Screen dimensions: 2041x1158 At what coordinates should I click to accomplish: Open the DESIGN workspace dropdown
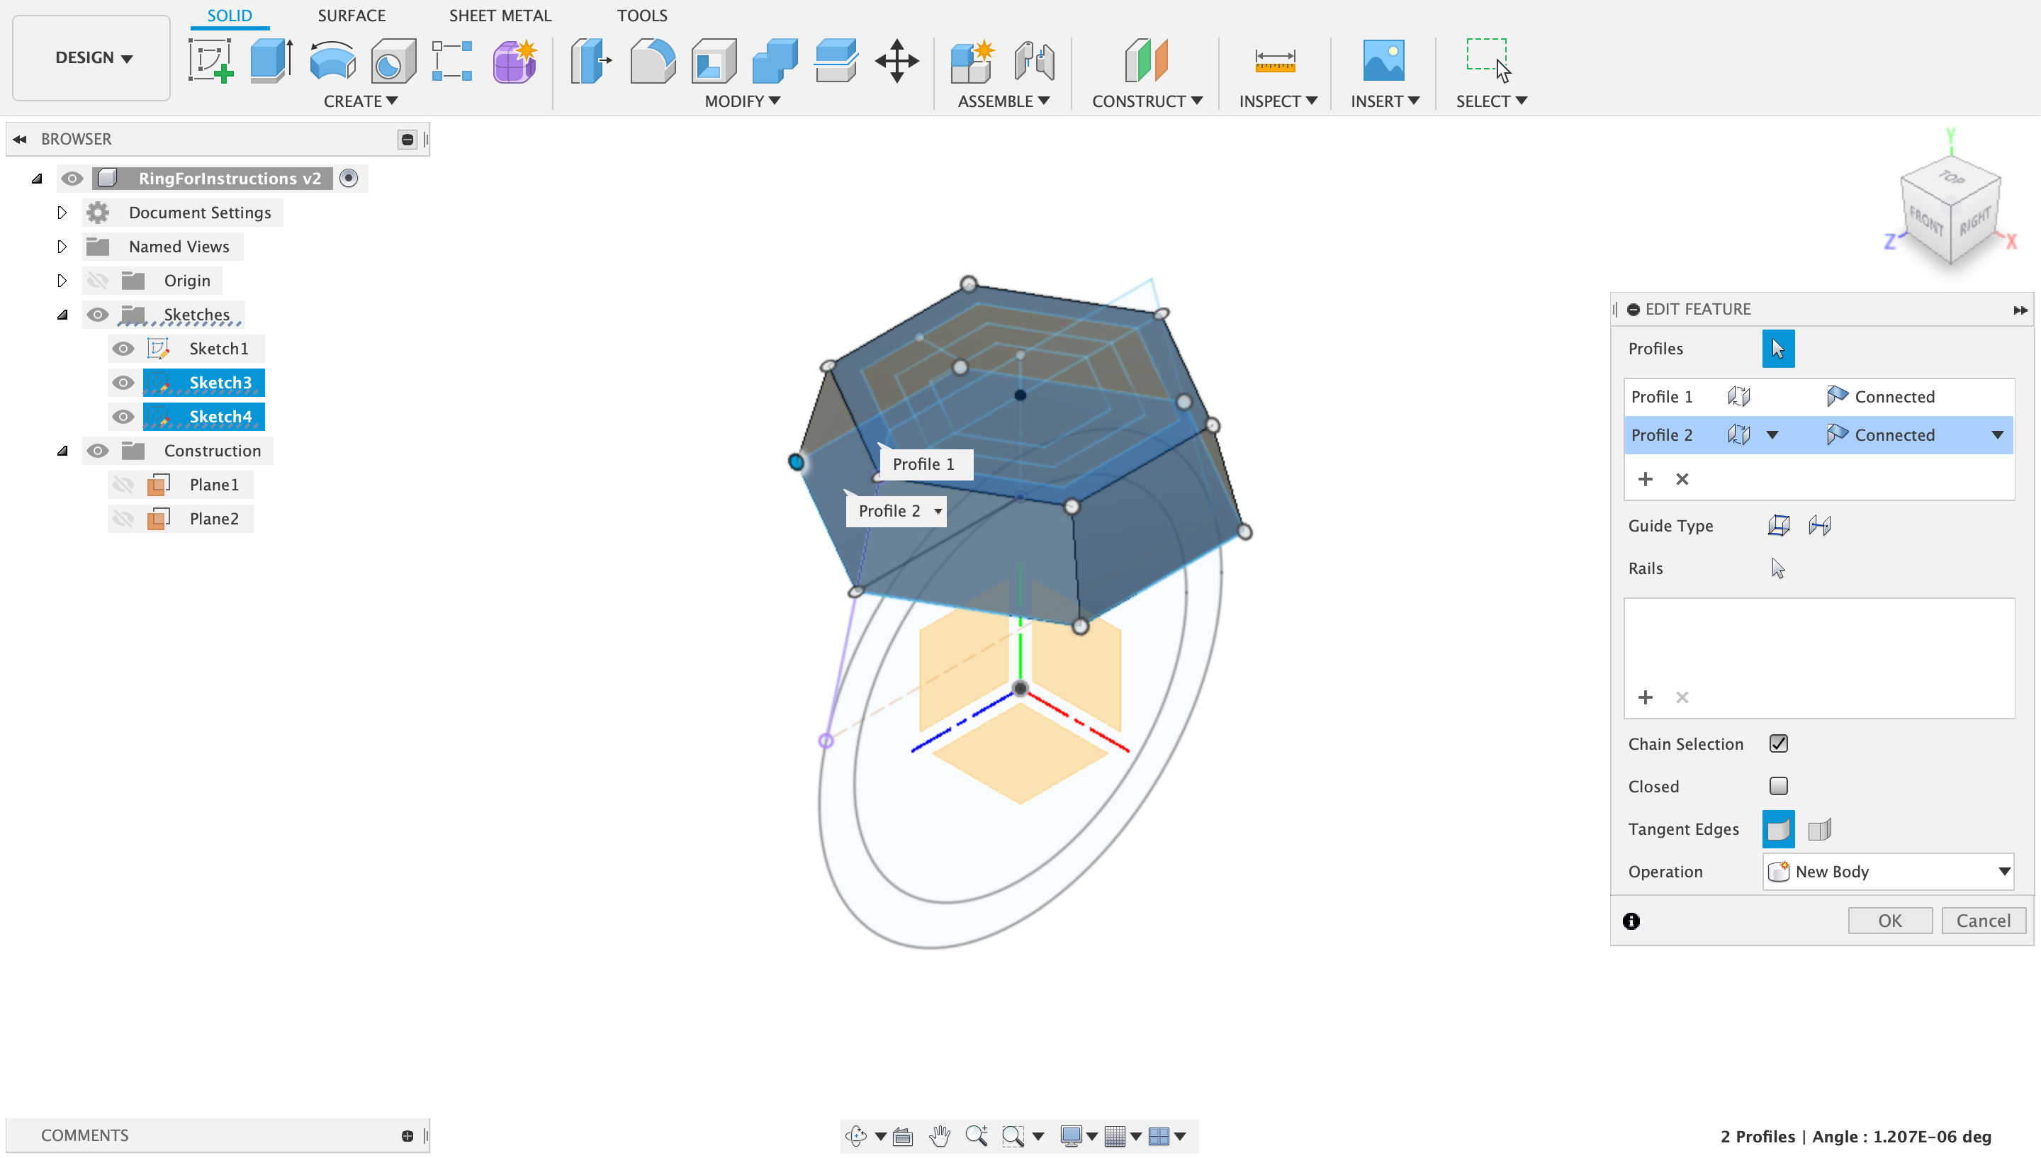pos(92,57)
